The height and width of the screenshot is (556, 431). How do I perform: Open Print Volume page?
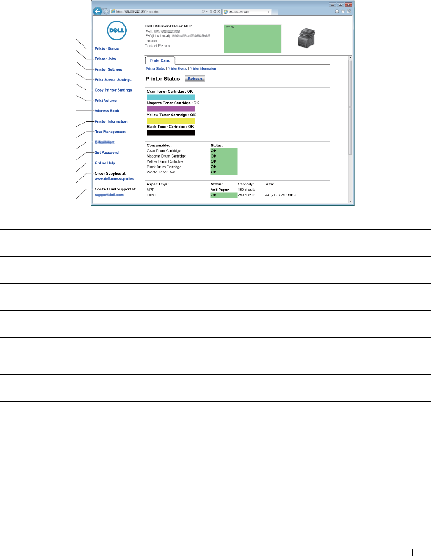[106, 101]
